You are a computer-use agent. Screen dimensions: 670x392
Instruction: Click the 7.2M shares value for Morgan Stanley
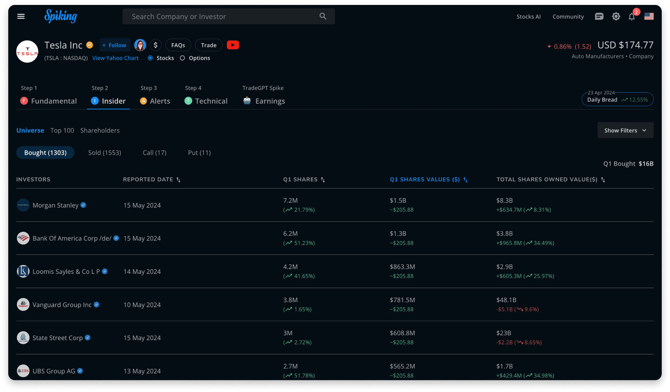[x=290, y=201]
